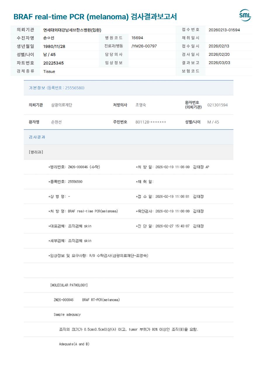Viewport: 263px width, 371px height.
Task: Select resident number 801128-*******
Action: tap(150, 122)
